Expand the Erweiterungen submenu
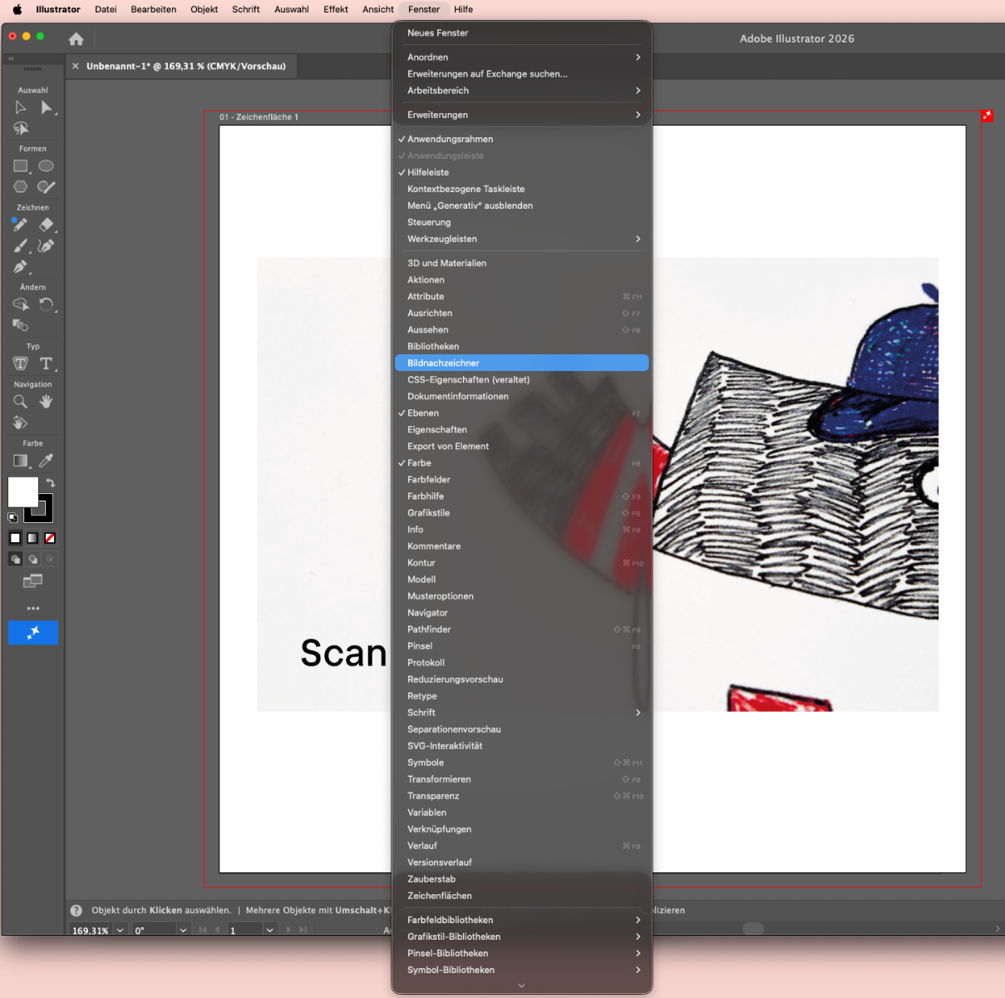The height and width of the screenshot is (998, 1005). (x=522, y=115)
